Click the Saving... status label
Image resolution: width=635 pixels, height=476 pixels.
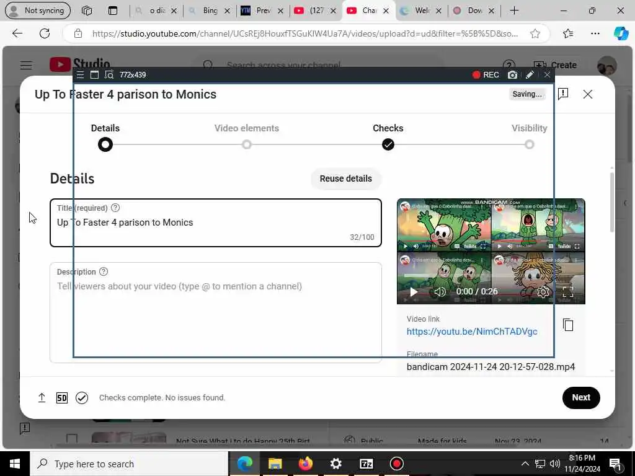point(527,94)
